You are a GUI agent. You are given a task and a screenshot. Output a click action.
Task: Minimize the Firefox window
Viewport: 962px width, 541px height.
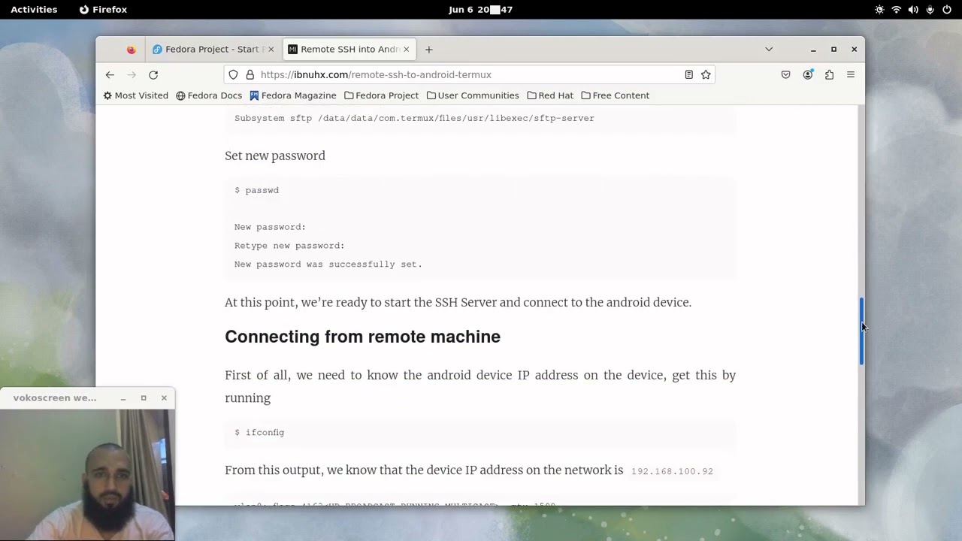tap(813, 50)
